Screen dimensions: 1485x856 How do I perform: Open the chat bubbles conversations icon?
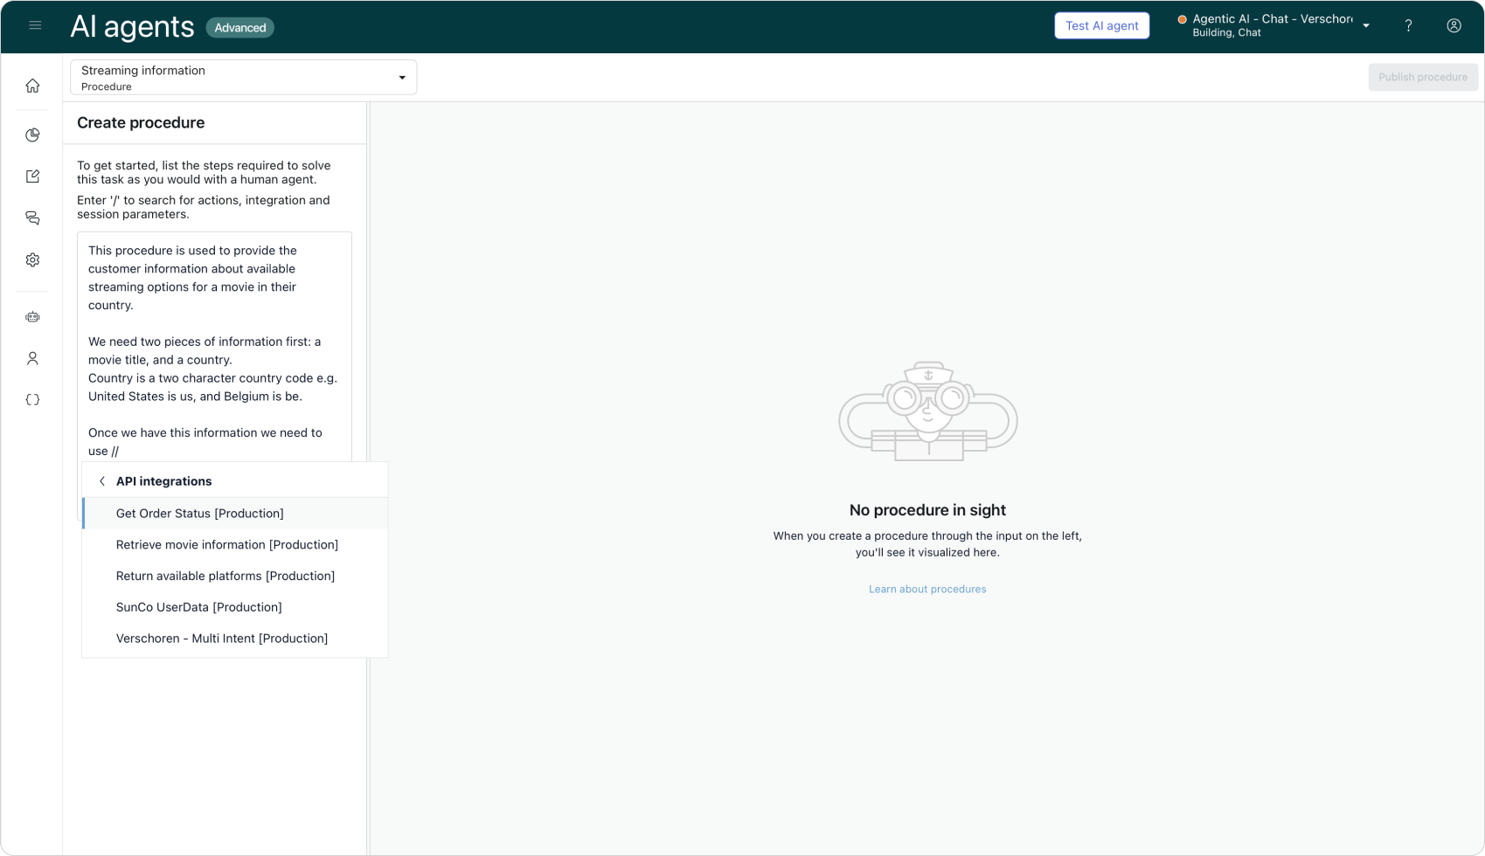click(32, 218)
